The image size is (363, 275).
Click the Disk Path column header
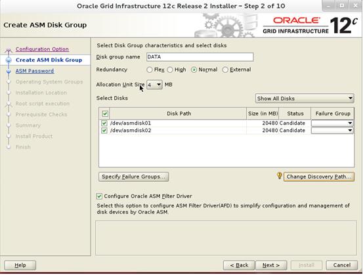point(179,114)
